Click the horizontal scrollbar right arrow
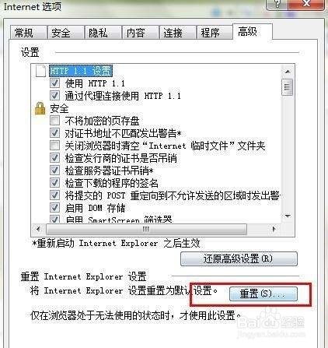 coord(274,229)
